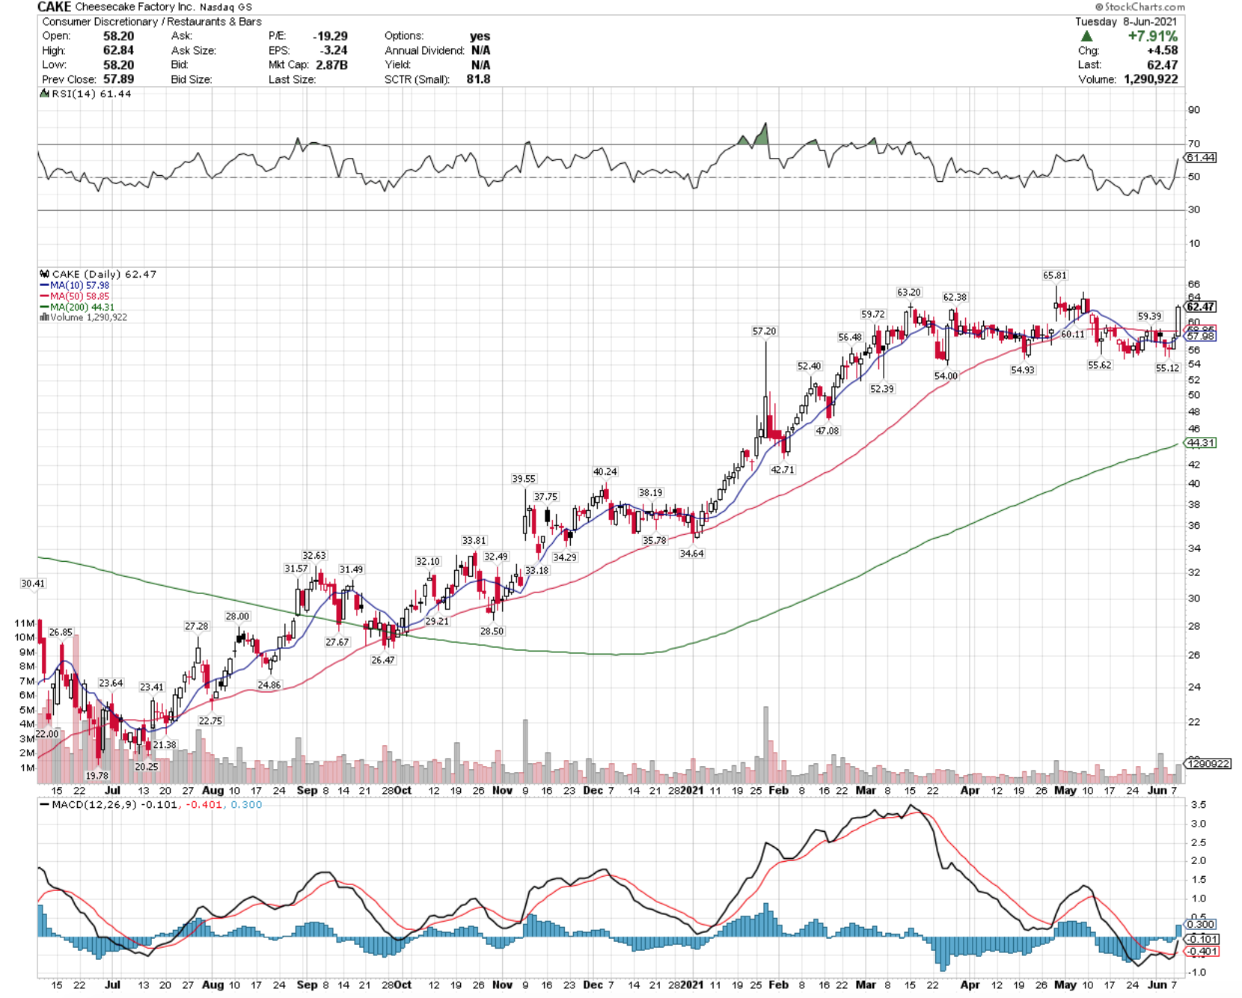The width and height of the screenshot is (1242, 998).
Task: Click the 40.24 December high label
Action: pos(605,471)
